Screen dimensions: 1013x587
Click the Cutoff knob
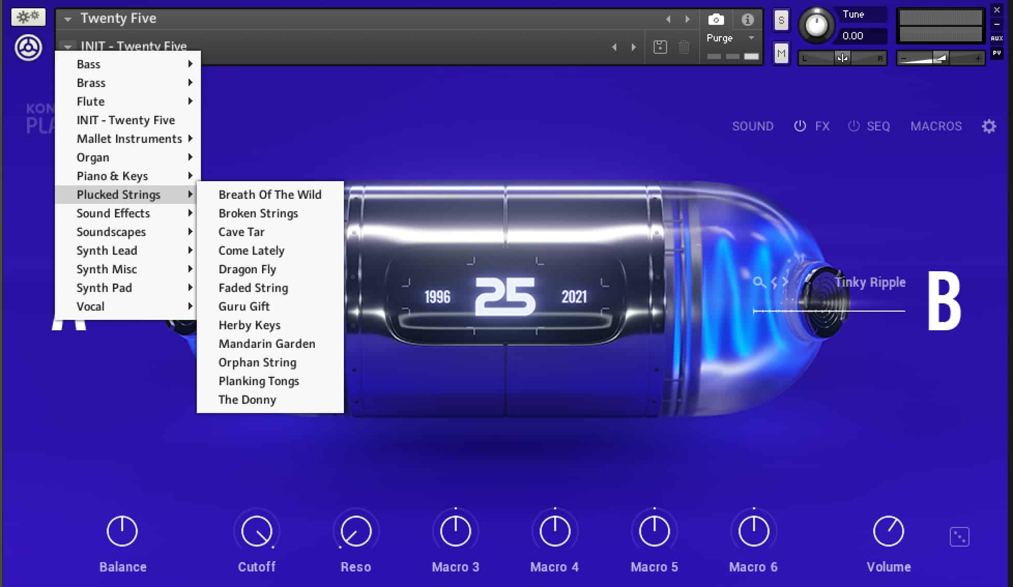tap(256, 531)
